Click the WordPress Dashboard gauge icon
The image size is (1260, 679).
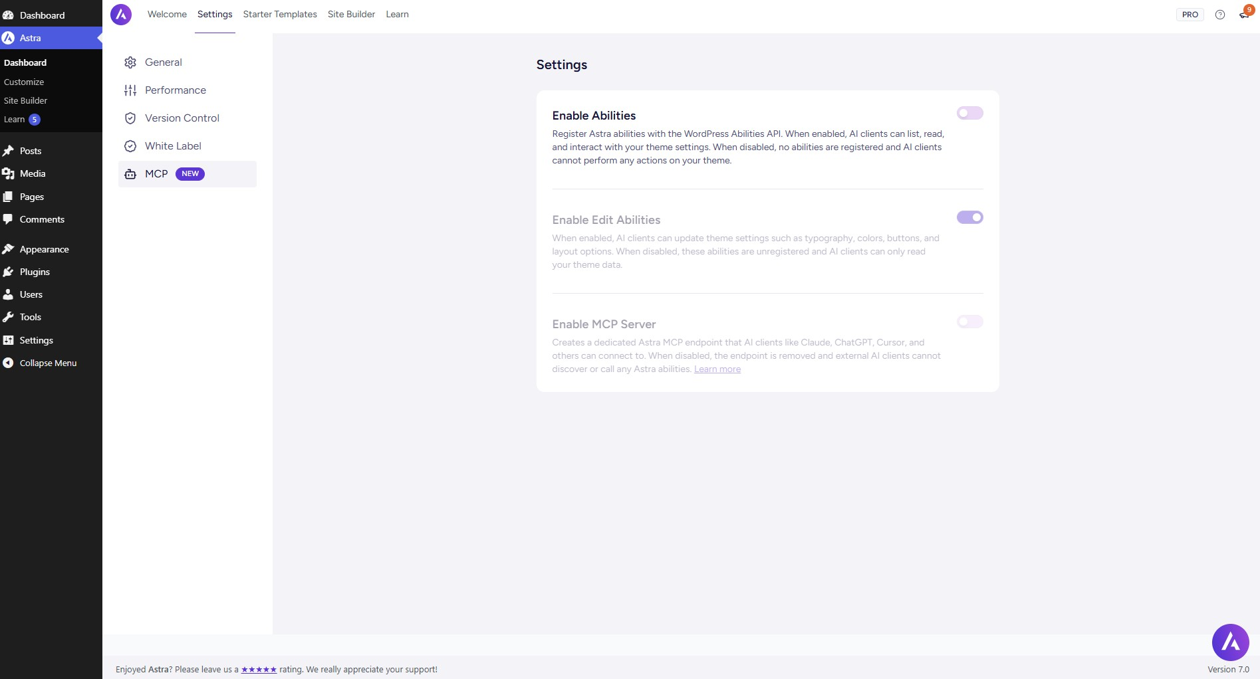point(8,15)
